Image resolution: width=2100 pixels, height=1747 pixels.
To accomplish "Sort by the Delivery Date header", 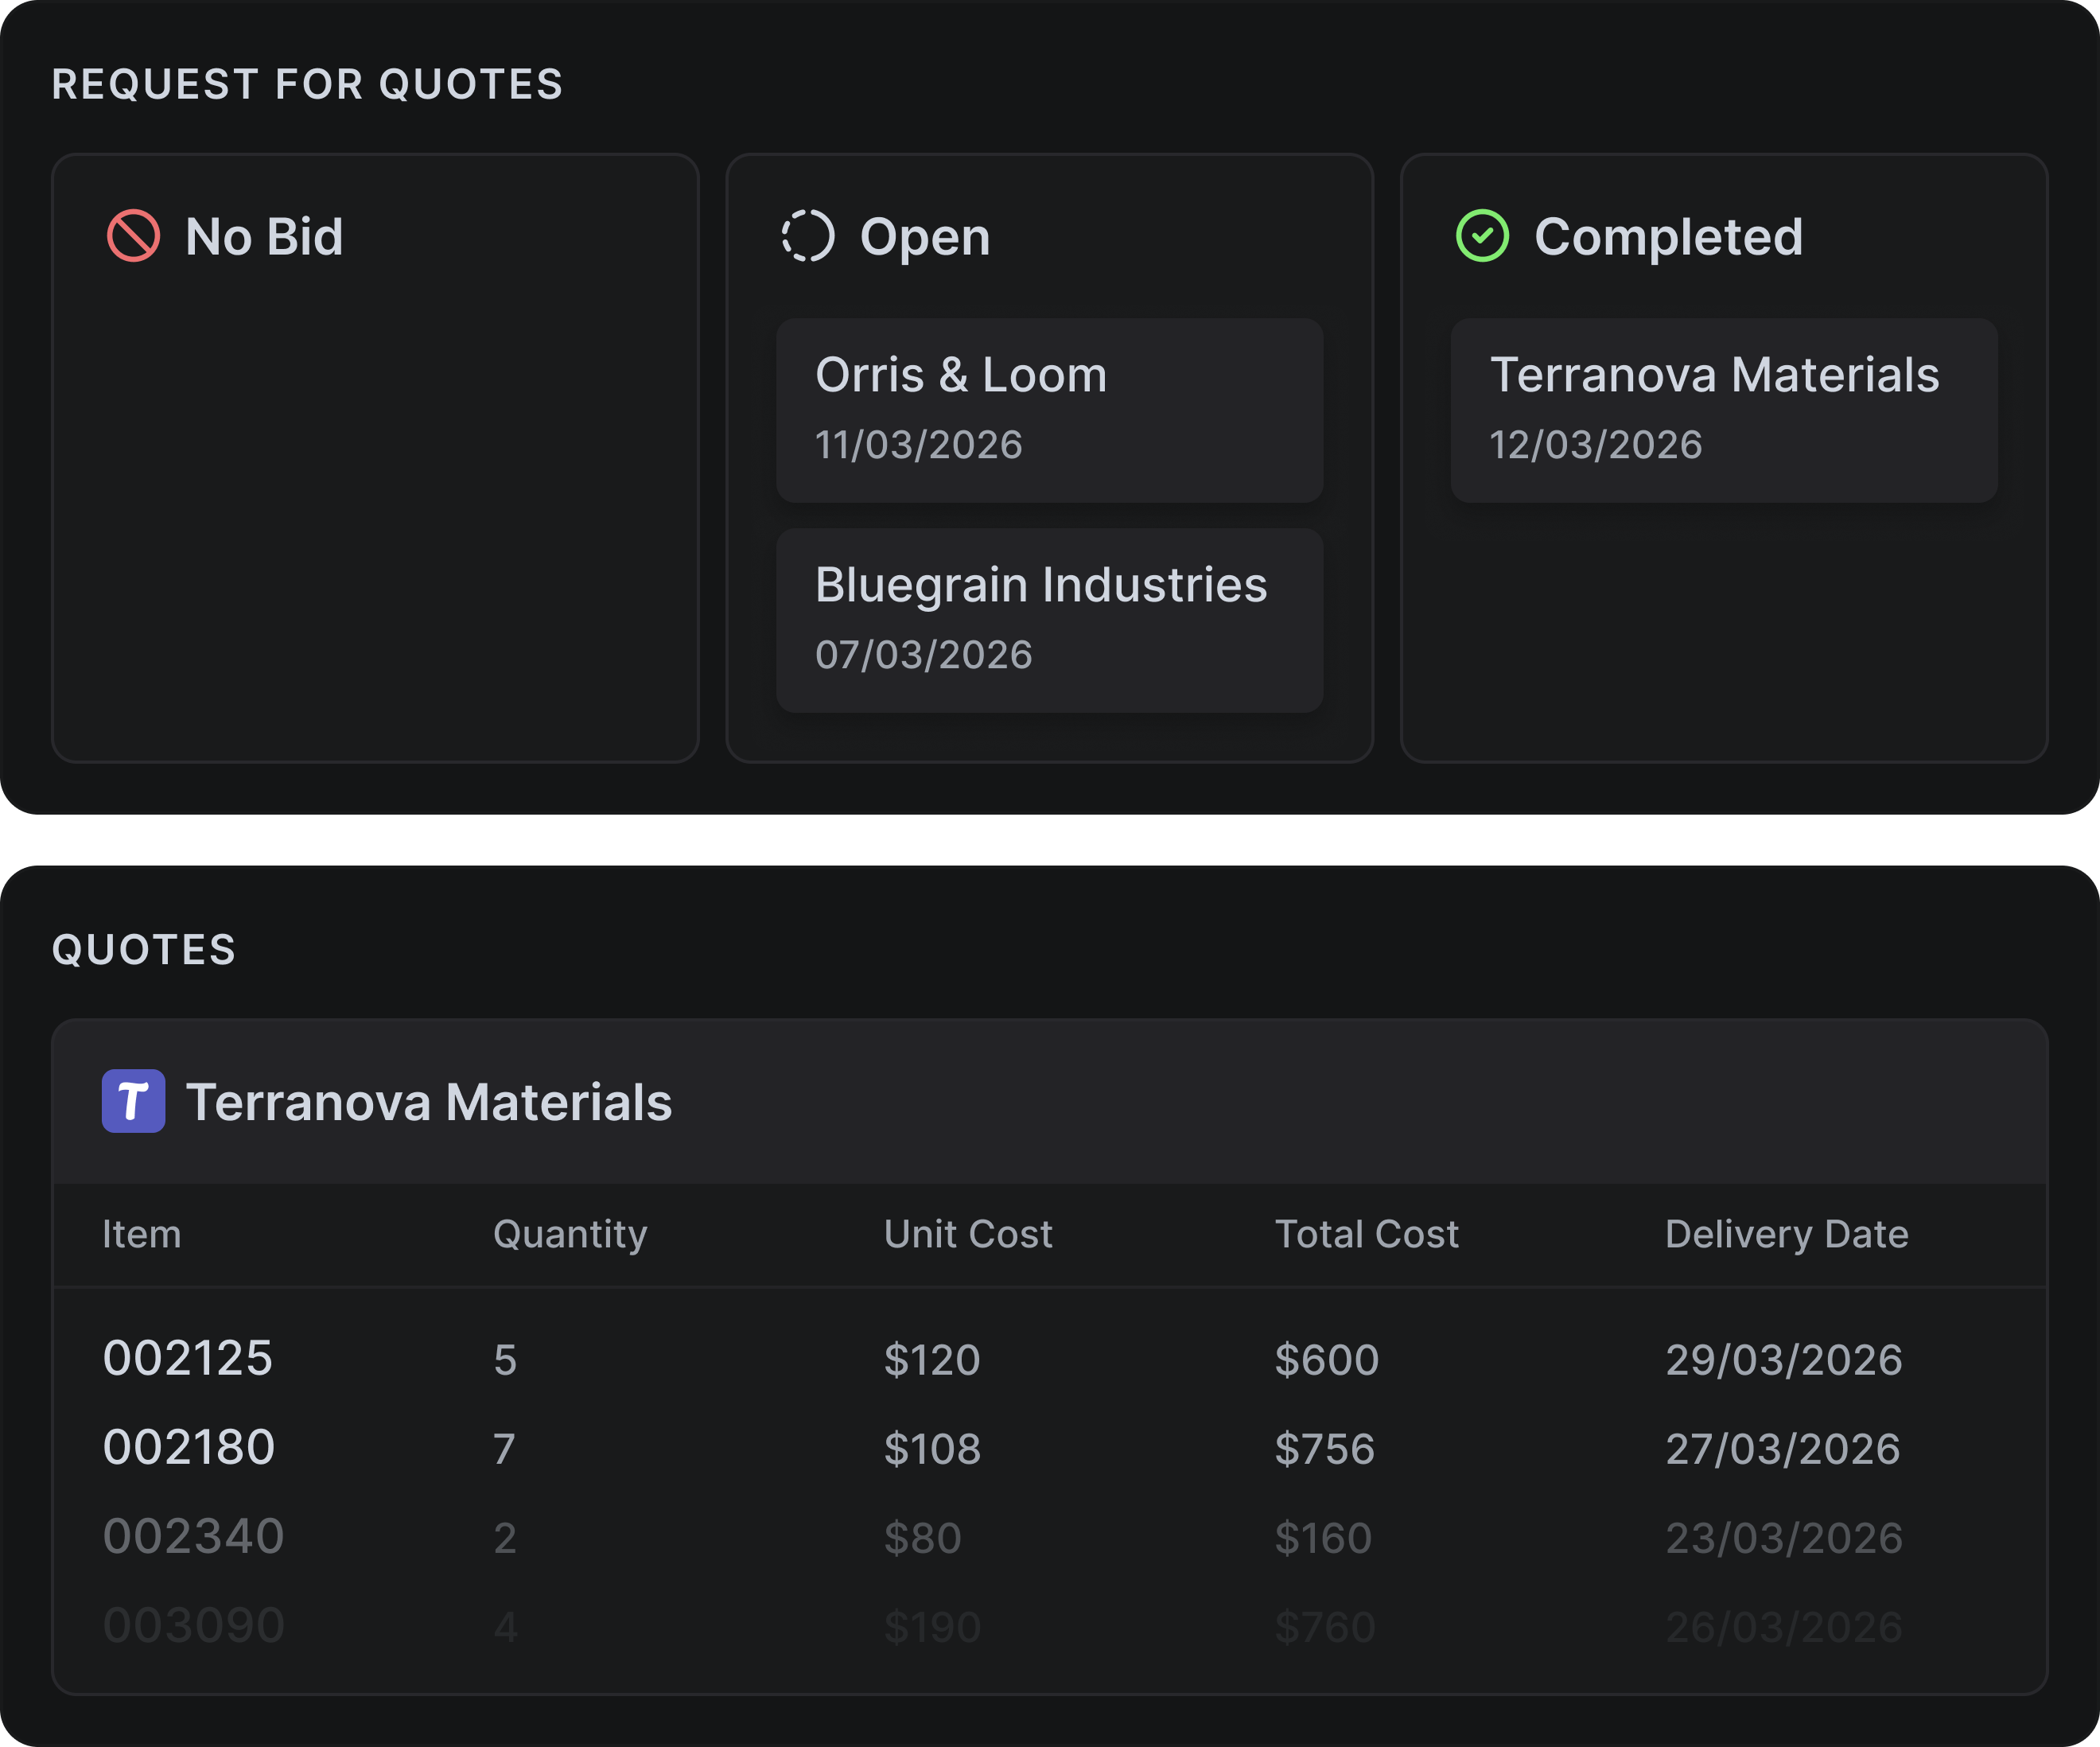I will pyautogui.click(x=1786, y=1234).
